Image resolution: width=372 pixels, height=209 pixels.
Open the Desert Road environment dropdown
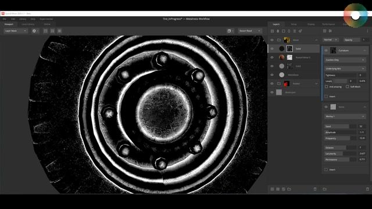249,31
